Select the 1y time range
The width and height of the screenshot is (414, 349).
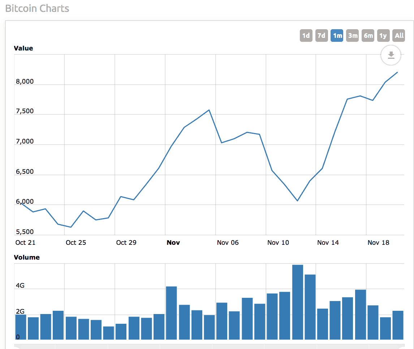383,36
